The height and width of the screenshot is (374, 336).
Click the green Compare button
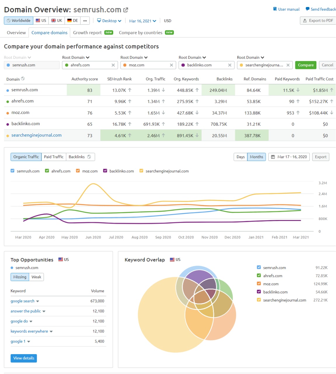tap(306, 65)
